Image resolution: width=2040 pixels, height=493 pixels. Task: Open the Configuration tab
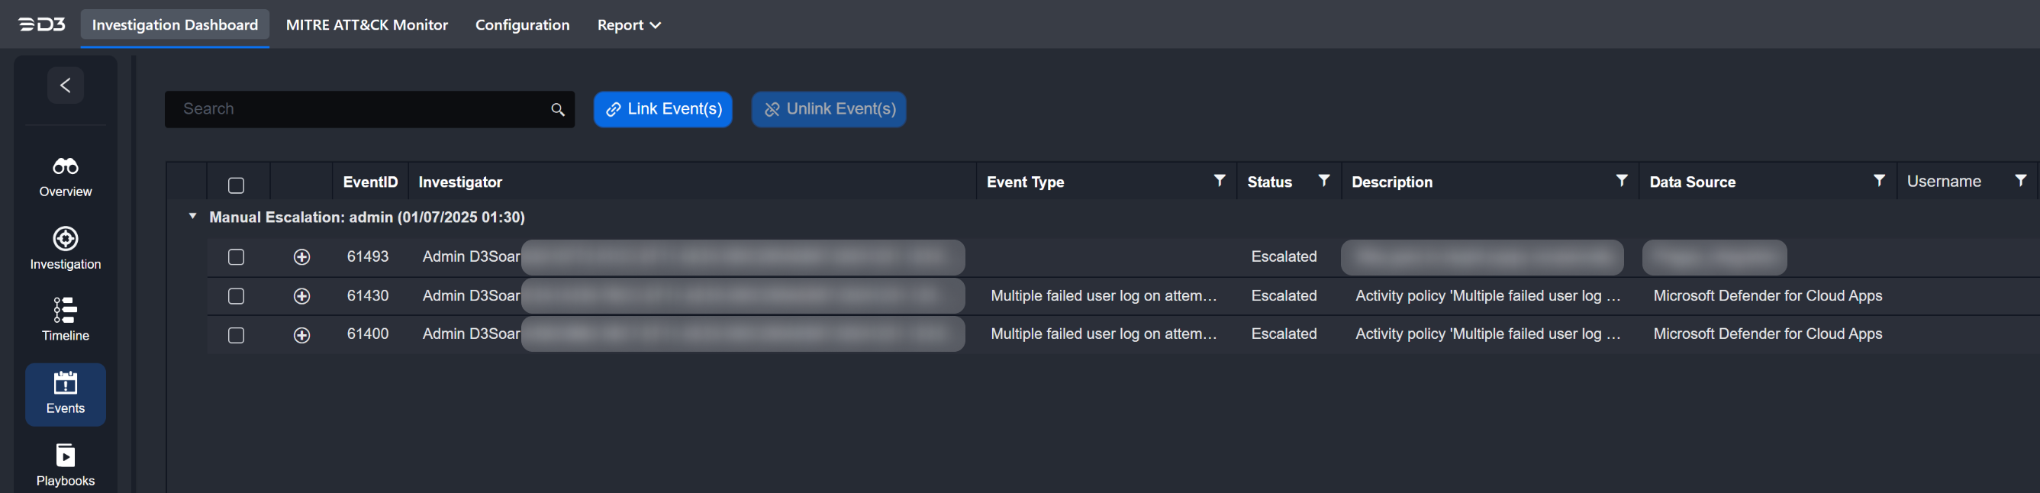pos(522,25)
